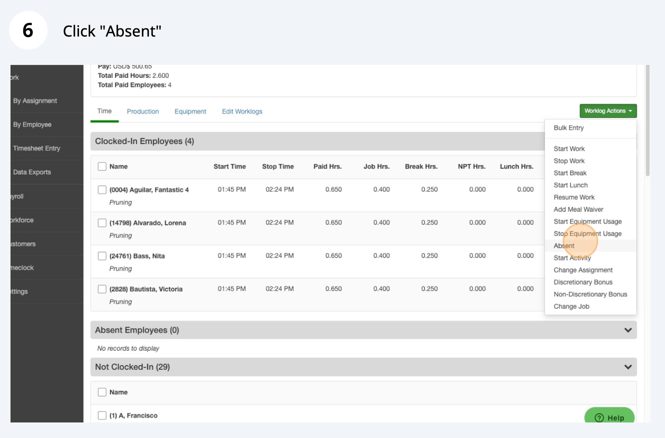
Task: Open the Worklog Actions dropdown
Action: [x=608, y=111]
